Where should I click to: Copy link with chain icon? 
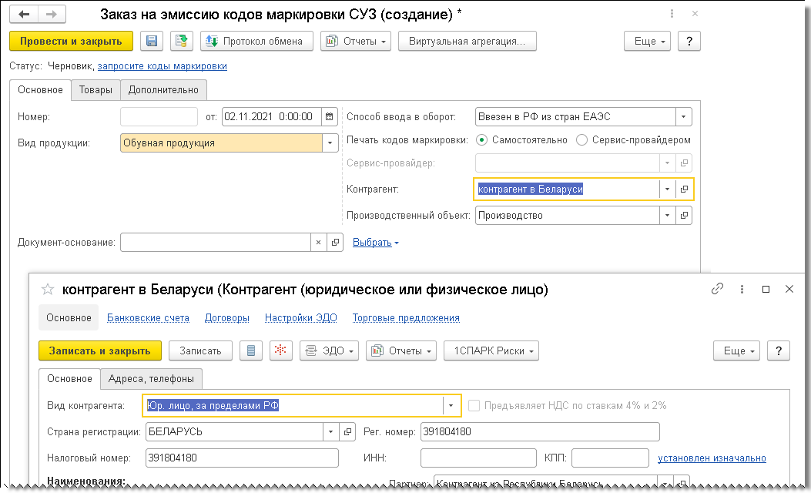click(x=717, y=289)
